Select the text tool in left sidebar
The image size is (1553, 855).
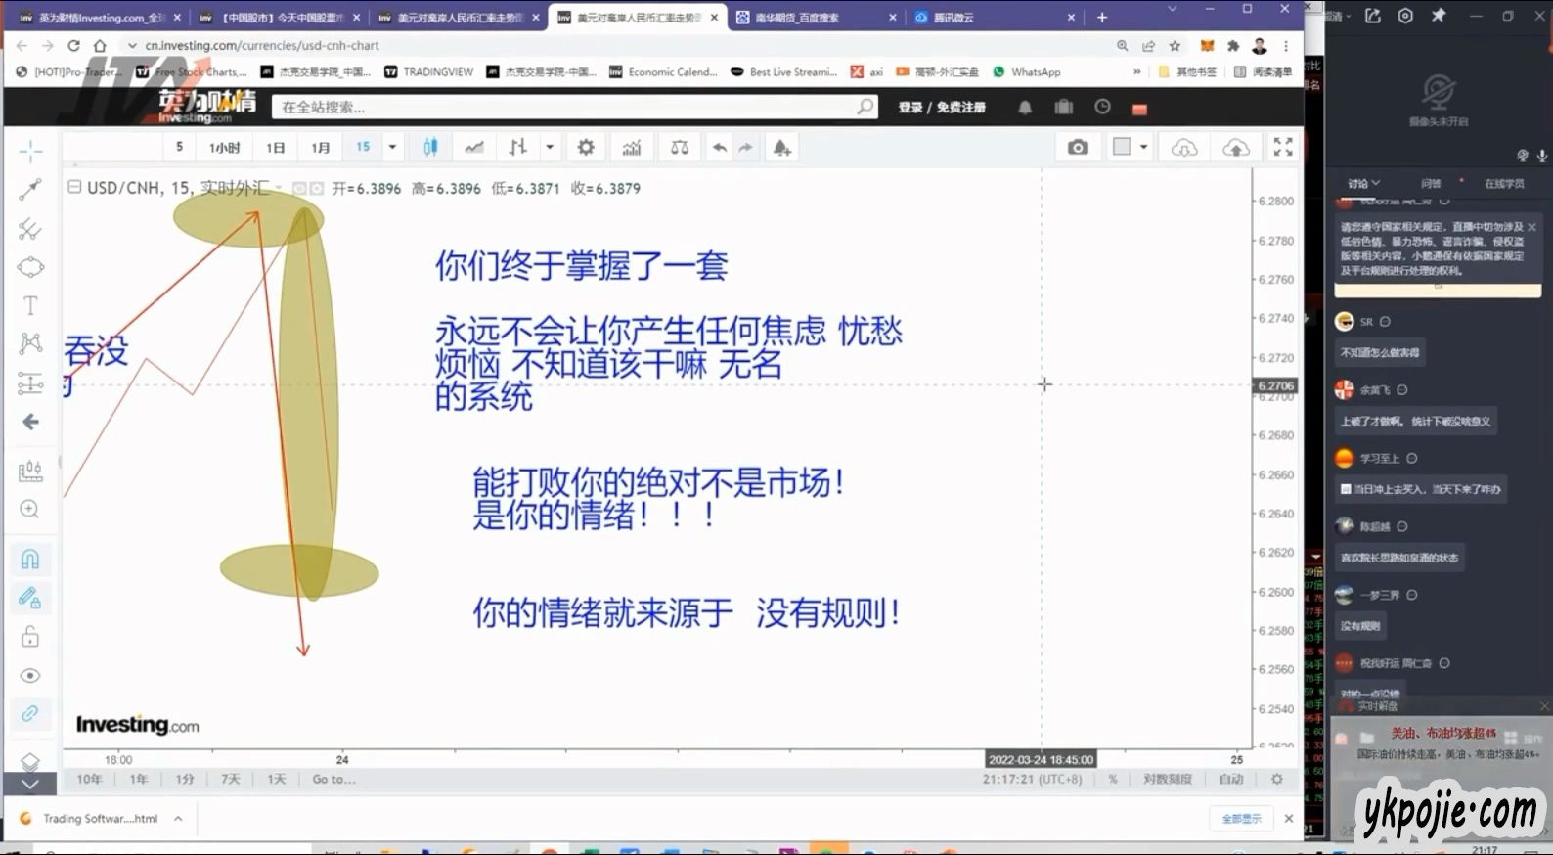click(30, 306)
